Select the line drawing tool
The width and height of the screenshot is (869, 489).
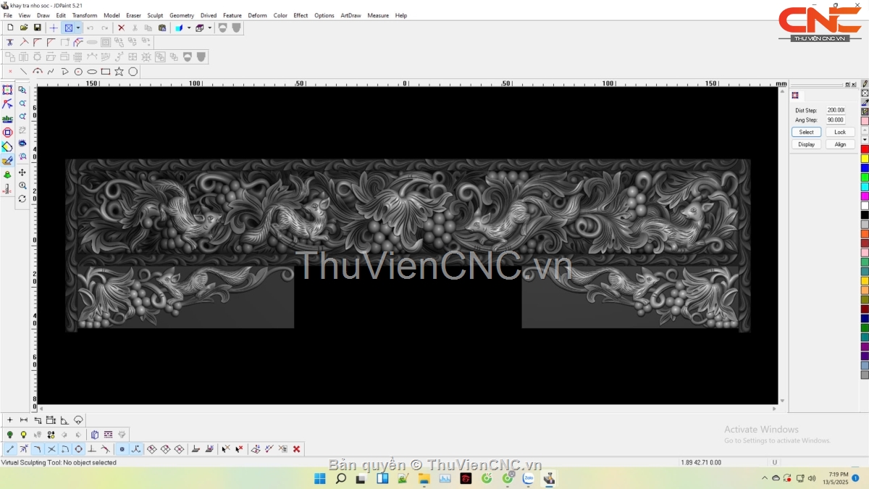pos(24,72)
